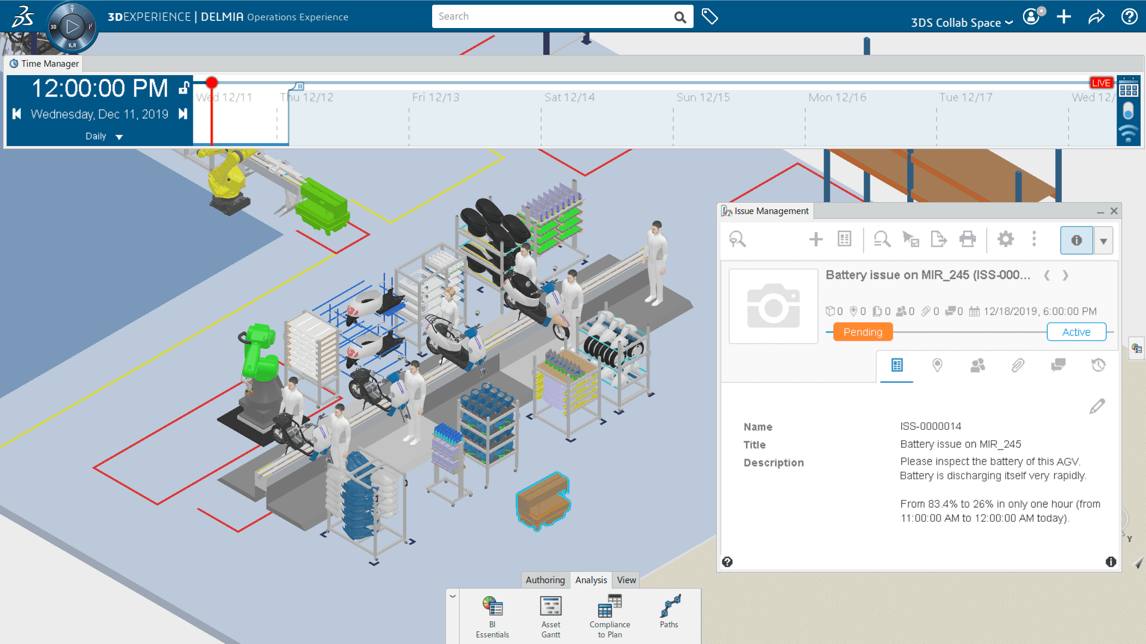Switch to Analysis tab
Image resolution: width=1146 pixels, height=644 pixels.
(x=591, y=580)
